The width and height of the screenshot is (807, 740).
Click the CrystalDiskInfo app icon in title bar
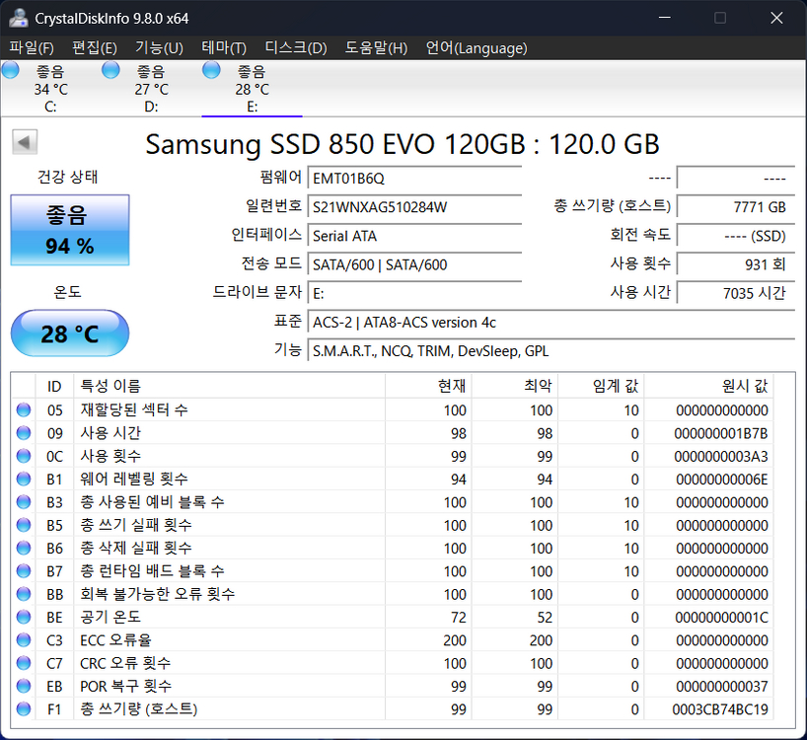pyautogui.click(x=19, y=18)
